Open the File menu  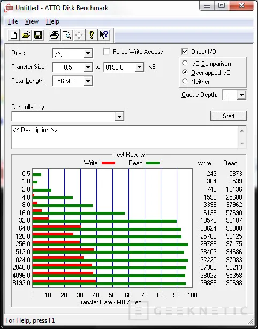pos(13,21)
